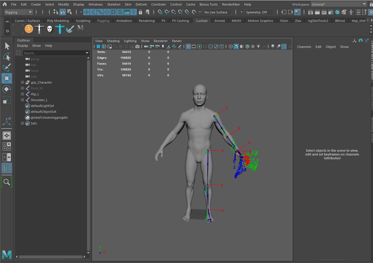Expand the Root_M joint in Outliner
The height and width of the screenshot is (263, 373).
(22, 88)
